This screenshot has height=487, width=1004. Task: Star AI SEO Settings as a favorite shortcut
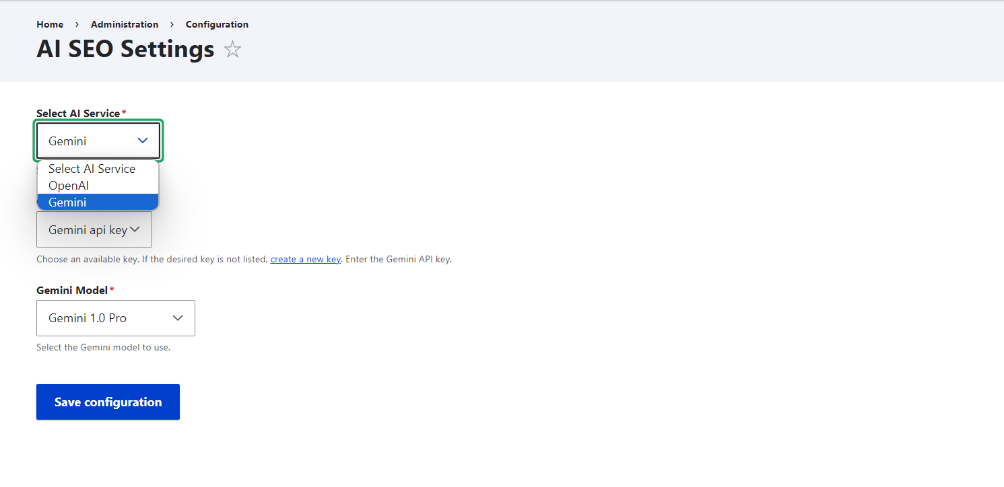[x=232, y=49]
